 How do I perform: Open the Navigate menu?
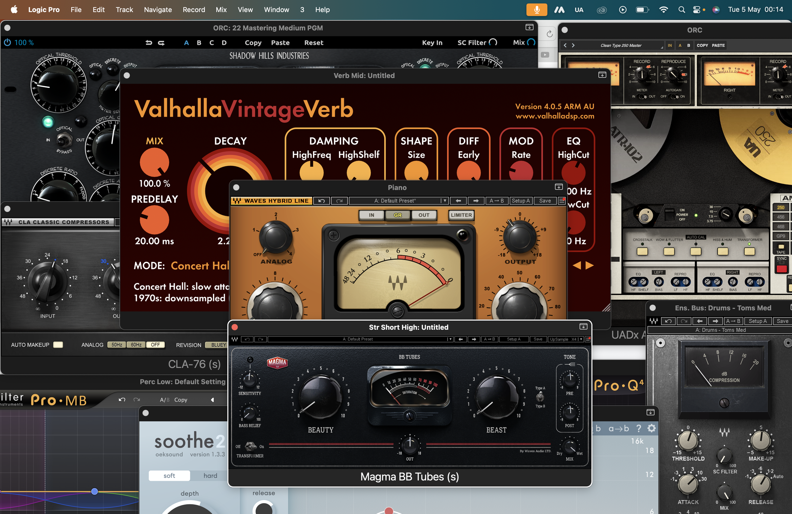tap(158, 9)
